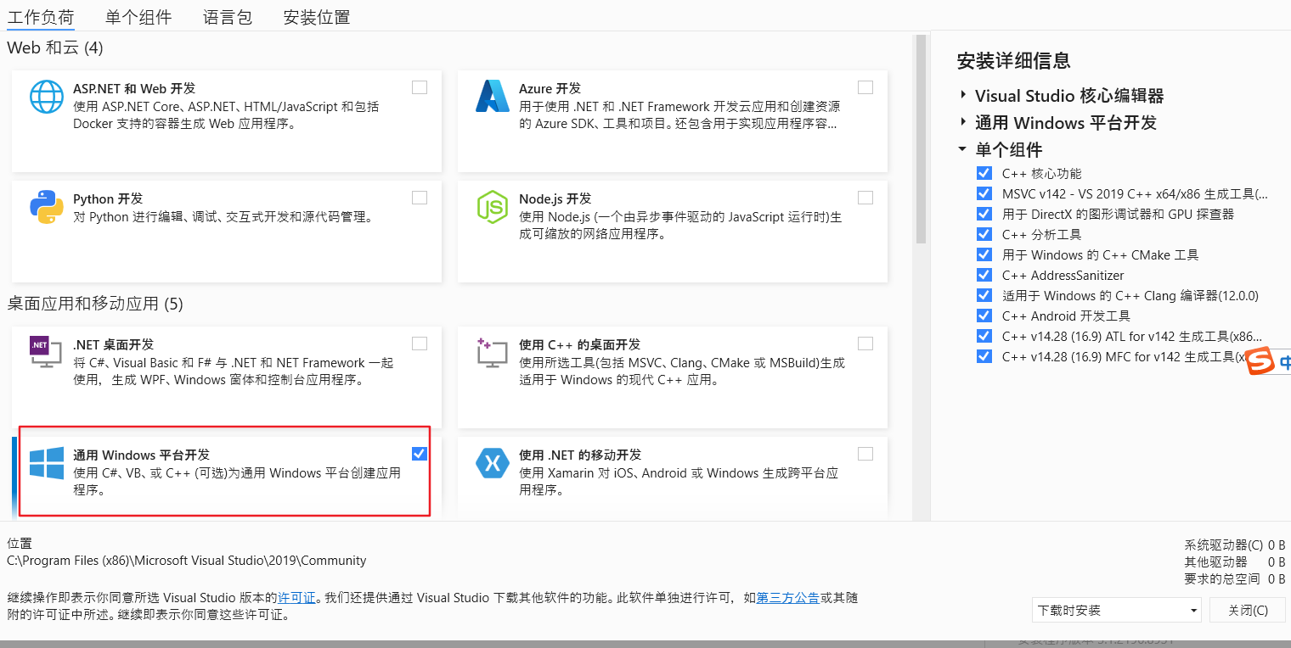Expand 通用 Windows 平台开发 in install details
This screenshot has height=648, width=1291.
(963, 122)
